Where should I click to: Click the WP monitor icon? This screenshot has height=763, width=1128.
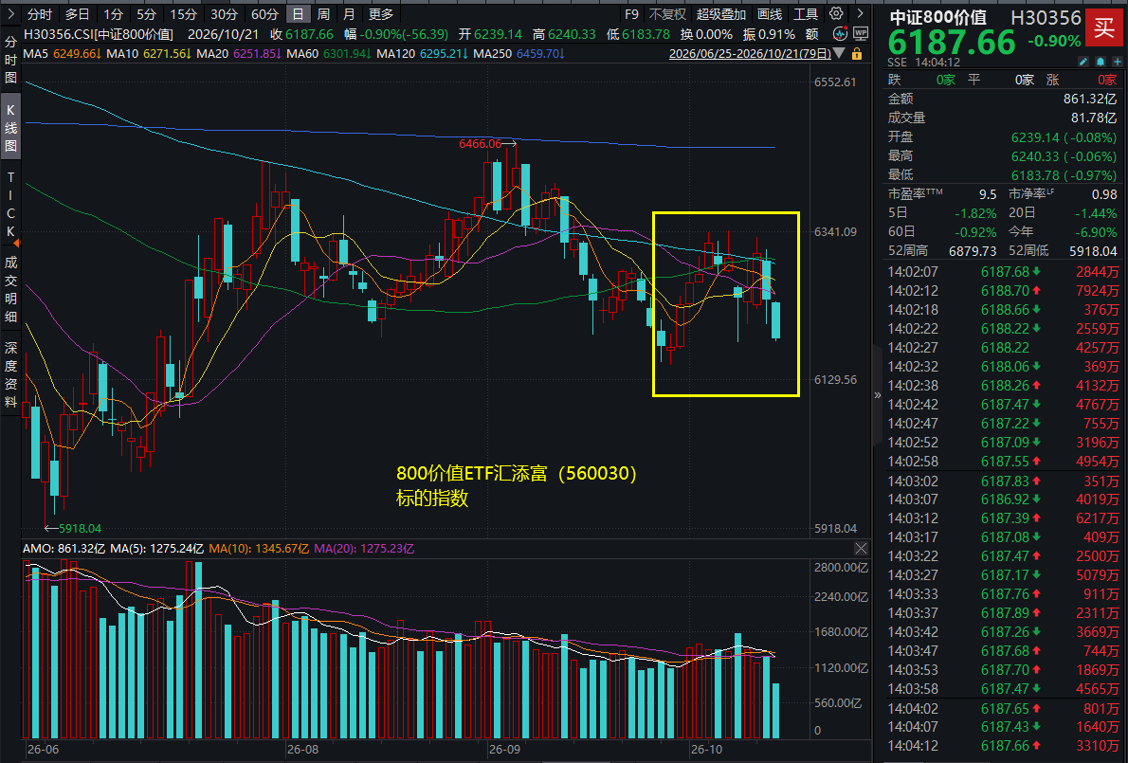861,34
